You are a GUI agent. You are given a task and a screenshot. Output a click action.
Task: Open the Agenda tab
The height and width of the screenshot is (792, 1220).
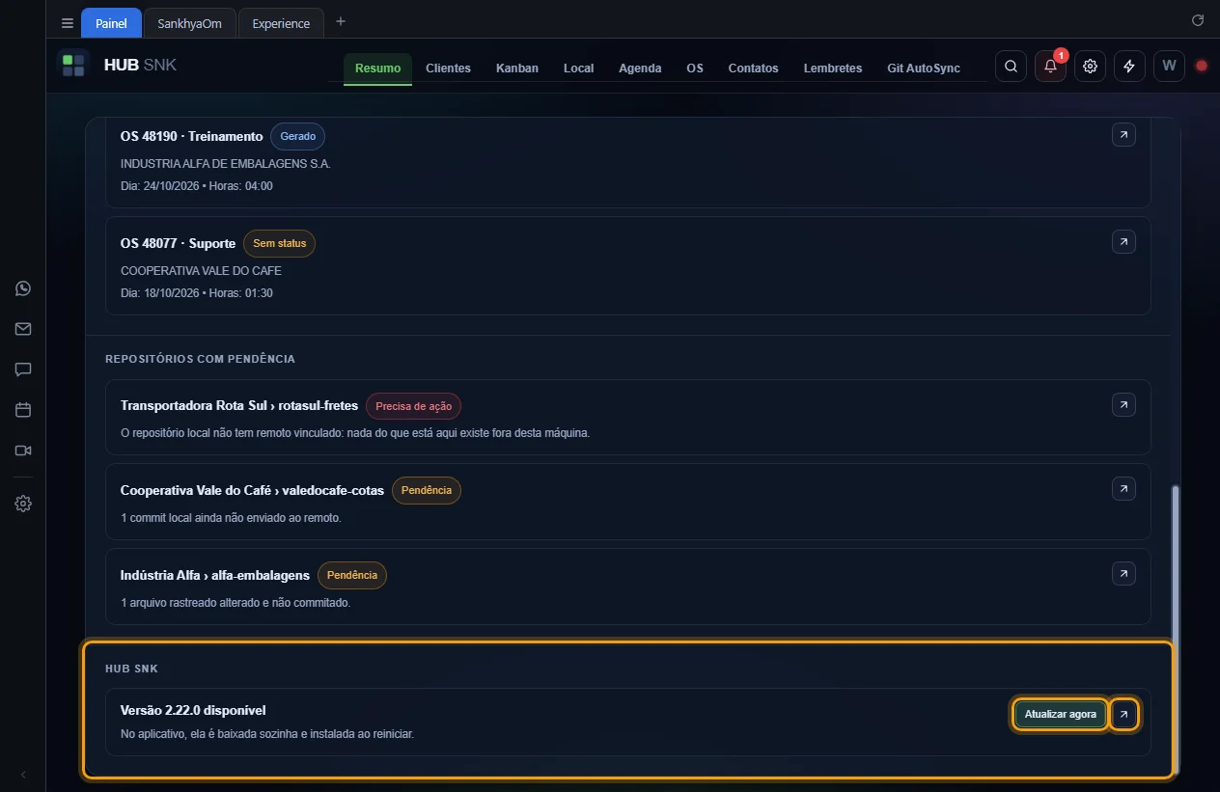pyautogui.click(x=640, y=68)
